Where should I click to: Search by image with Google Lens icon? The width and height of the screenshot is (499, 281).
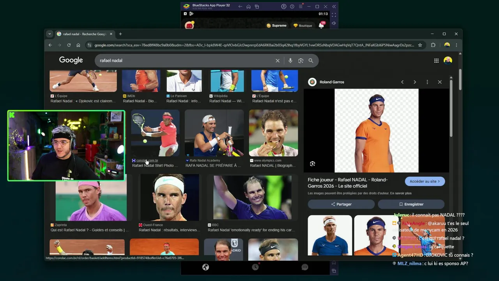[x=301, y=60]
